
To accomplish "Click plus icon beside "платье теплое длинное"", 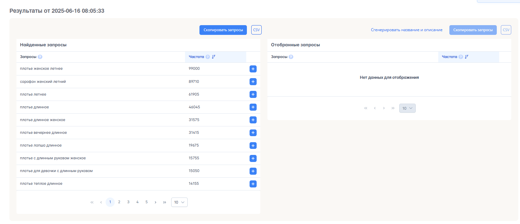I will (x=253, y=184).
